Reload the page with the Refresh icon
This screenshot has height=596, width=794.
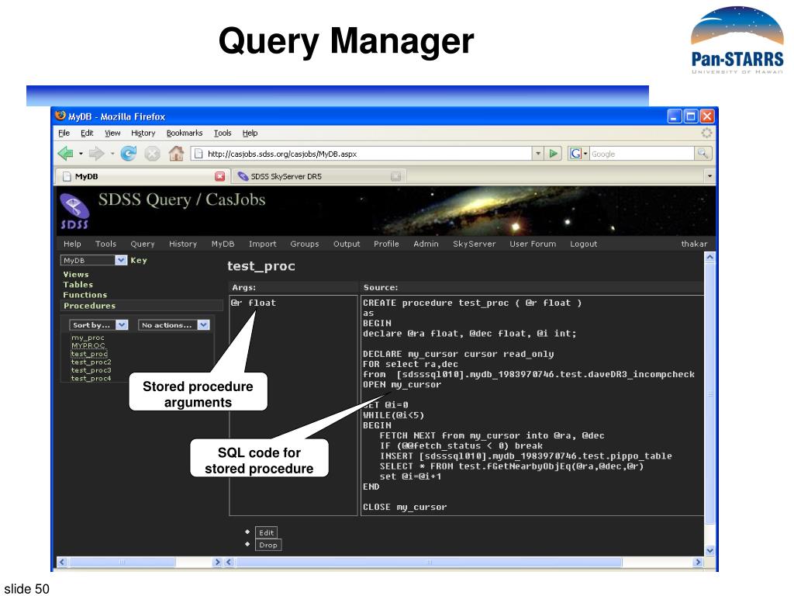click(129, 153)
